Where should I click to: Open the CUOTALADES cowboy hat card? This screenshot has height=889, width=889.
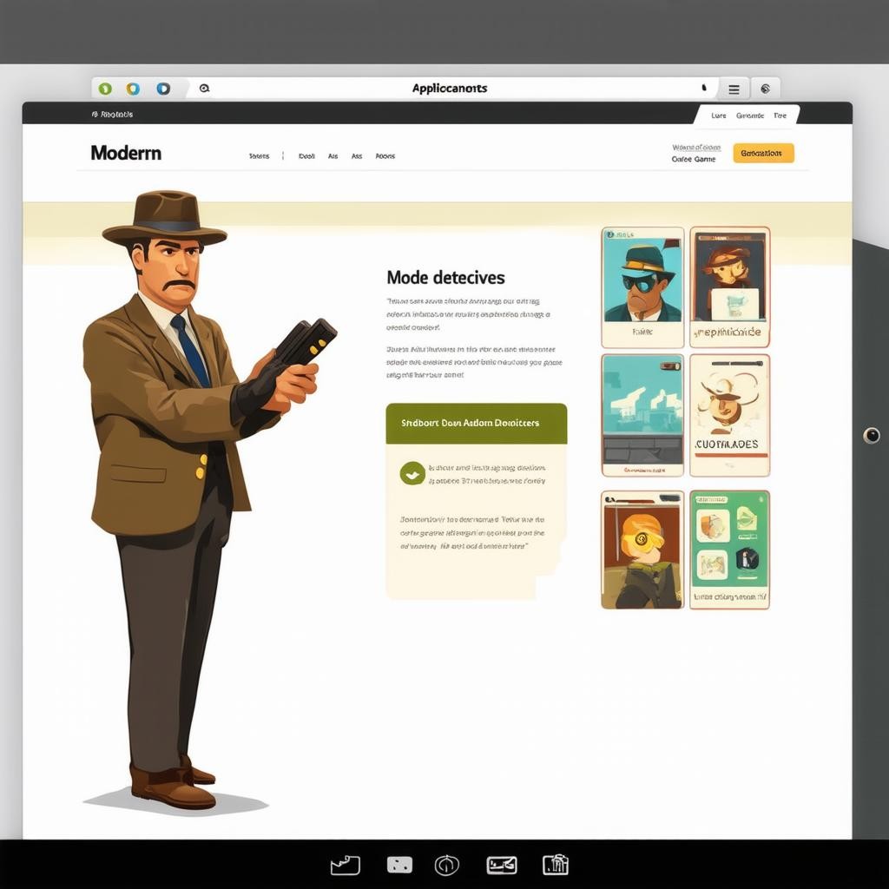(x=729, y=415)
